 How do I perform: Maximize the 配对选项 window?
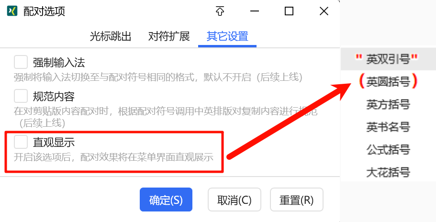coord(289,11)
